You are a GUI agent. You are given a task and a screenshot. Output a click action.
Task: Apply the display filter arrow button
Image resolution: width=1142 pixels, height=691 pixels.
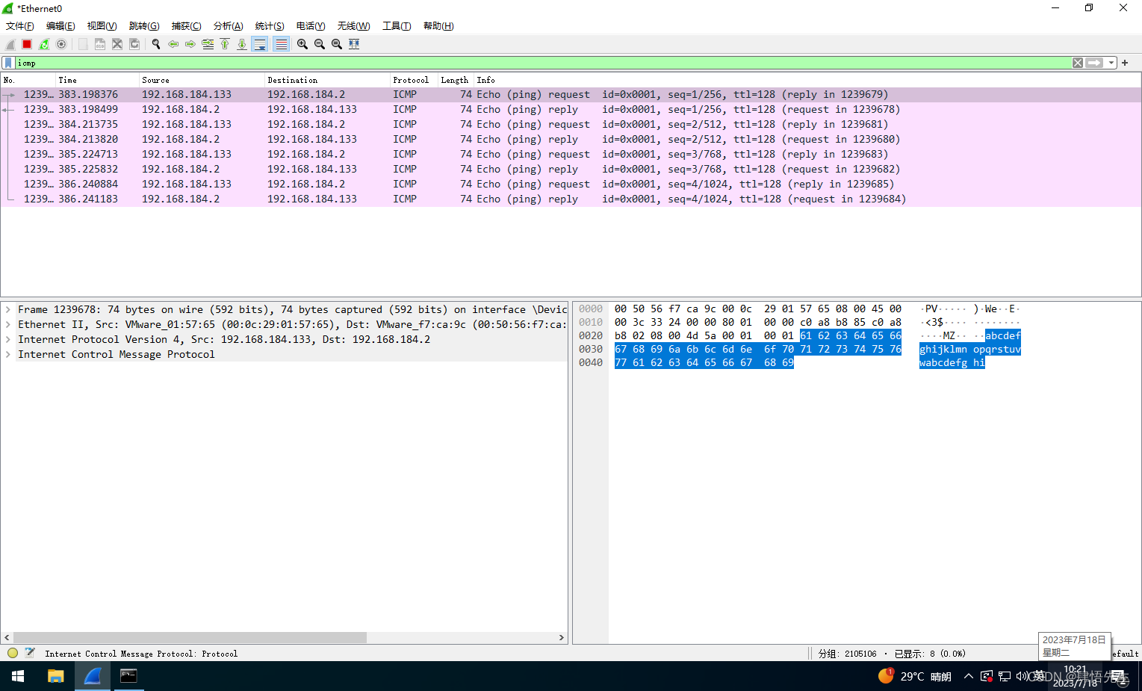click(1094, 63)
